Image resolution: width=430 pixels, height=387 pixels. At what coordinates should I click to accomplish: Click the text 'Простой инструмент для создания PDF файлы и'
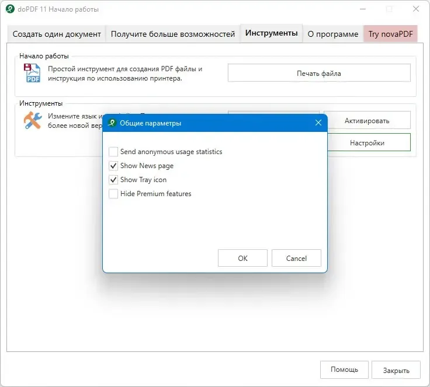click(x=125, y=69)
